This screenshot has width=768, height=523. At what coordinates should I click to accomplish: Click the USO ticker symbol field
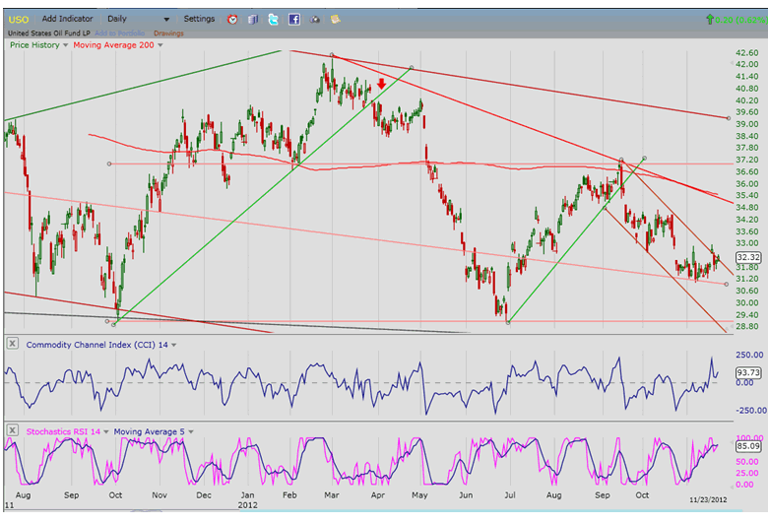(x=20, y=19)
